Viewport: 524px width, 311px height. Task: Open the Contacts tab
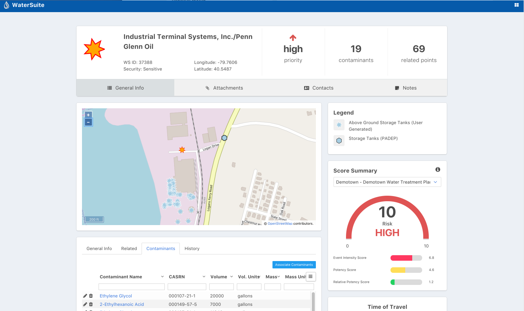click(319, 88)
